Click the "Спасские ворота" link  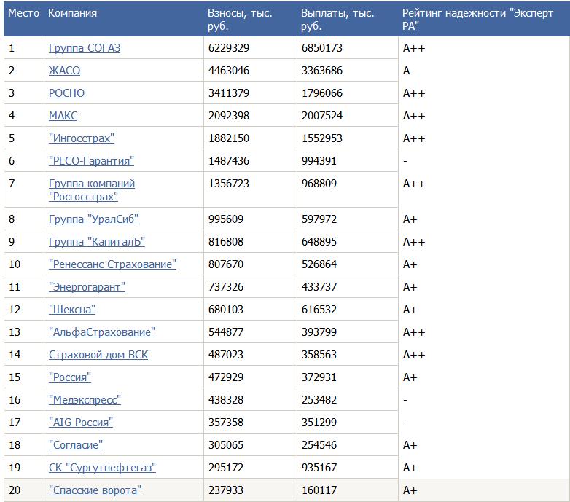(95, 490)
